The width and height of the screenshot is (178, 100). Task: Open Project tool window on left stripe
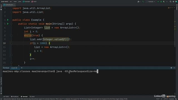[x=1, y=7]
